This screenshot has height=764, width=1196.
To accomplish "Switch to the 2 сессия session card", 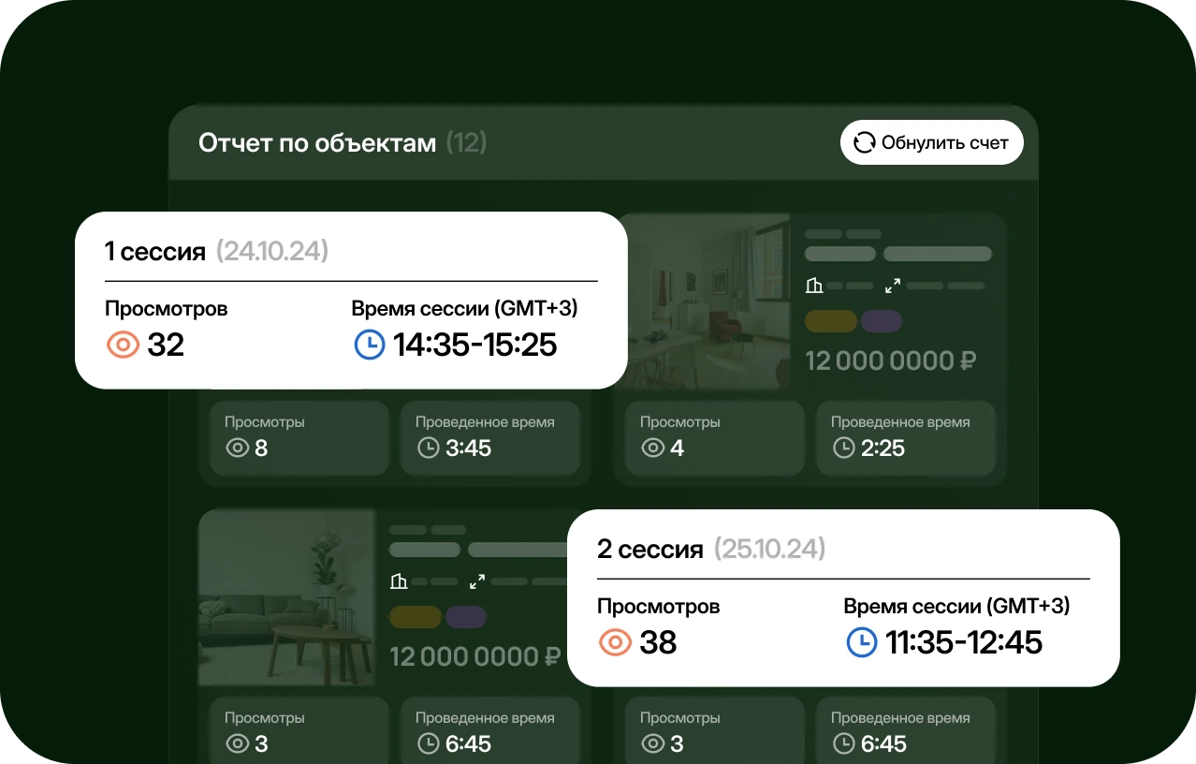I will 648,550.
